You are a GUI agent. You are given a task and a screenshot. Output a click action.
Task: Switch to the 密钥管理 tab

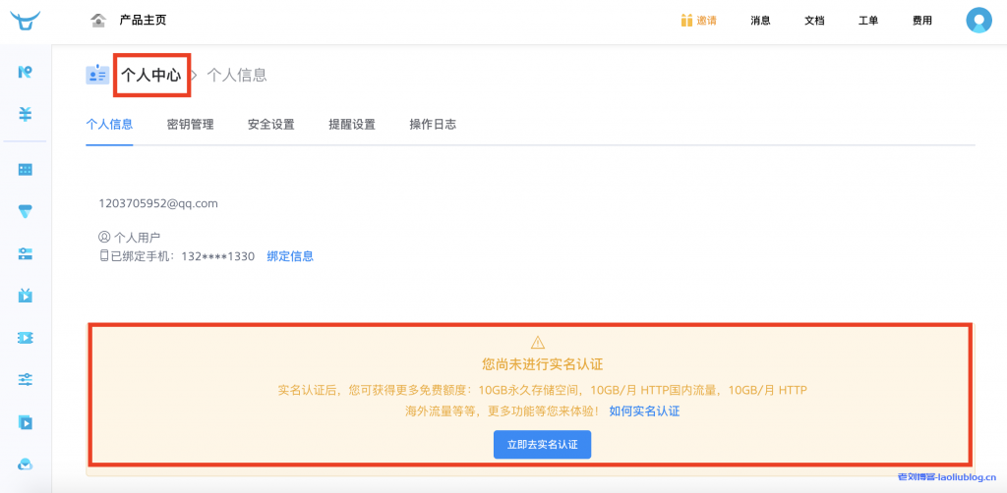[190, 125]
